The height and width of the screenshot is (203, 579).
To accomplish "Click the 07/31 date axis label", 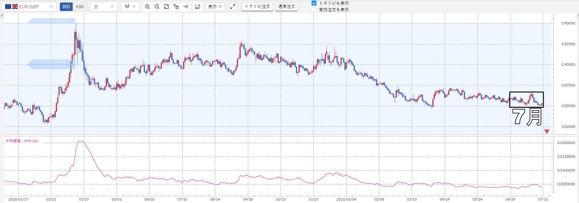I will pos(543,199).
